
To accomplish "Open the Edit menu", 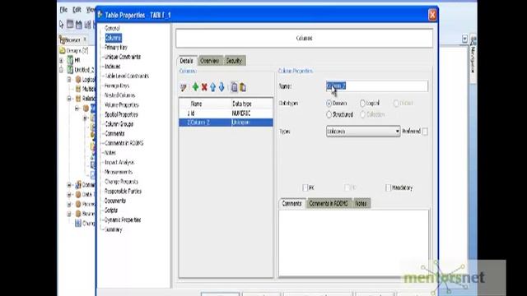I will click(77, 10).
